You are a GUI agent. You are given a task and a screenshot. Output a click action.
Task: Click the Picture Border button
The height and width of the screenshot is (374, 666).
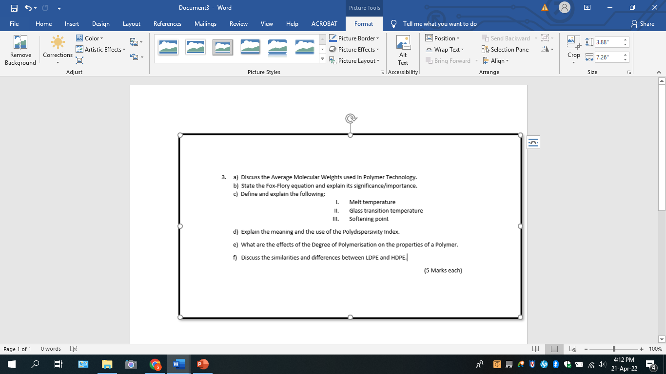354,38
